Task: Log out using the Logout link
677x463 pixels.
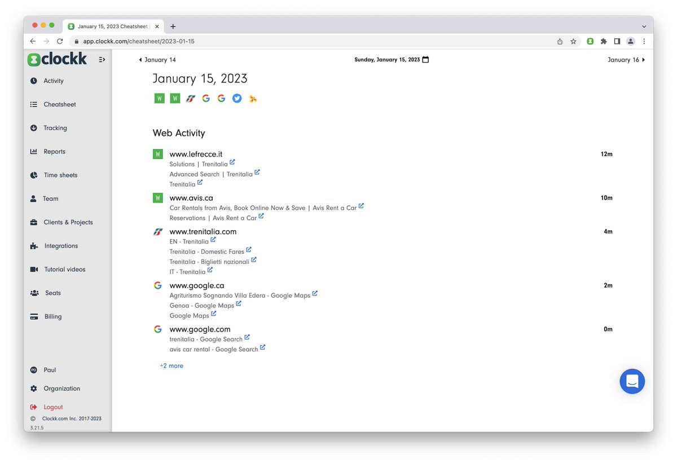Action: 53,407
